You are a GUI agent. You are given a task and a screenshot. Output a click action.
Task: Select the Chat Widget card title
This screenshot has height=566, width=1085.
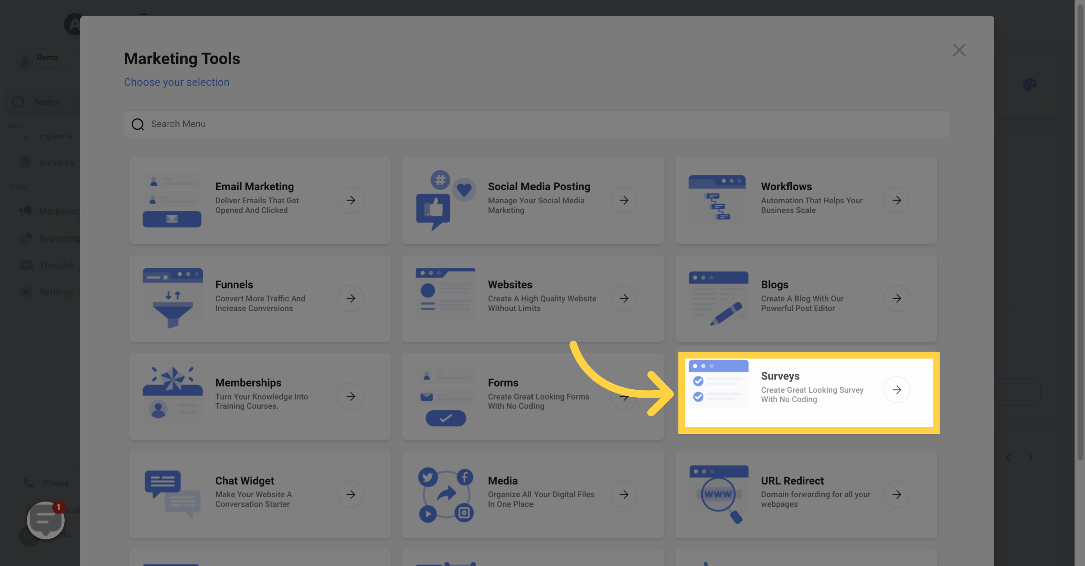tap(245, 481)
